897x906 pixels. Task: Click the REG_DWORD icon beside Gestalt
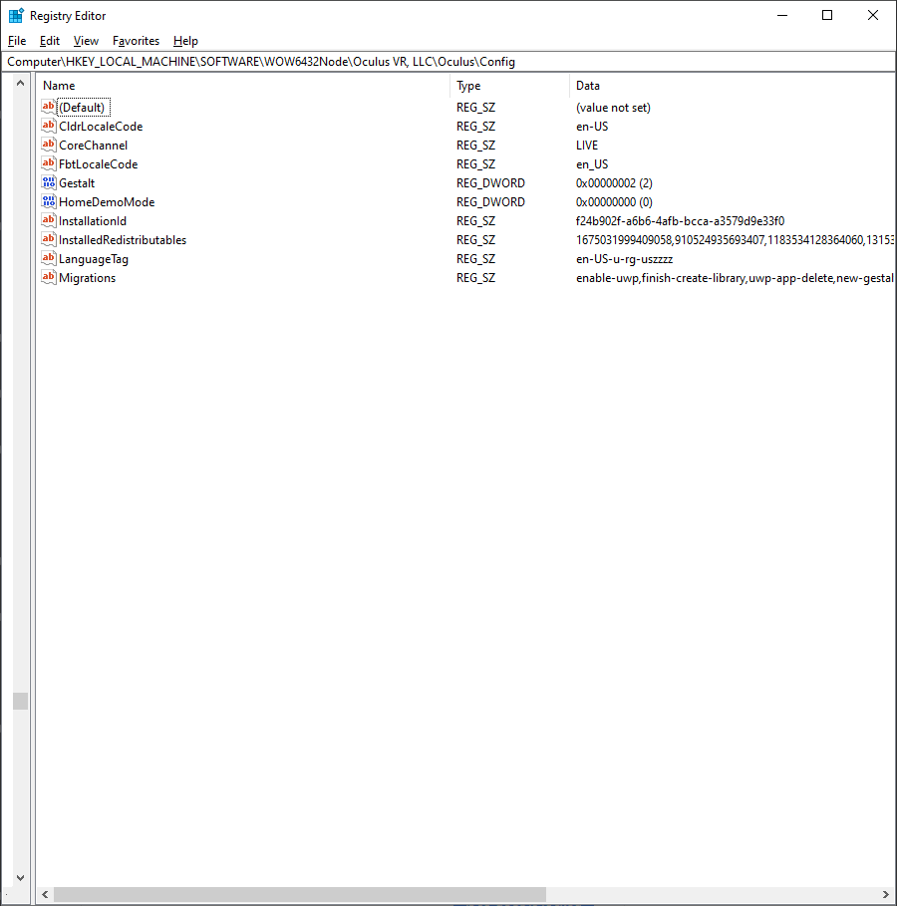pyautogui.click(x=48, y=182)
